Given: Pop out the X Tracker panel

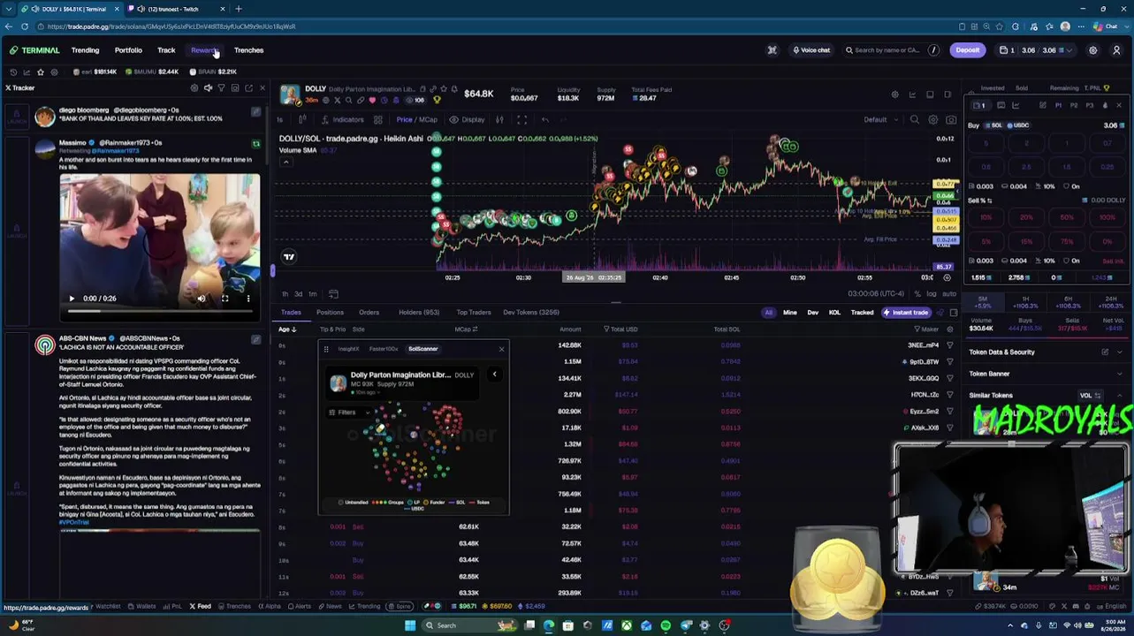Looking at the screenshot, I should [x=248, y=88].
